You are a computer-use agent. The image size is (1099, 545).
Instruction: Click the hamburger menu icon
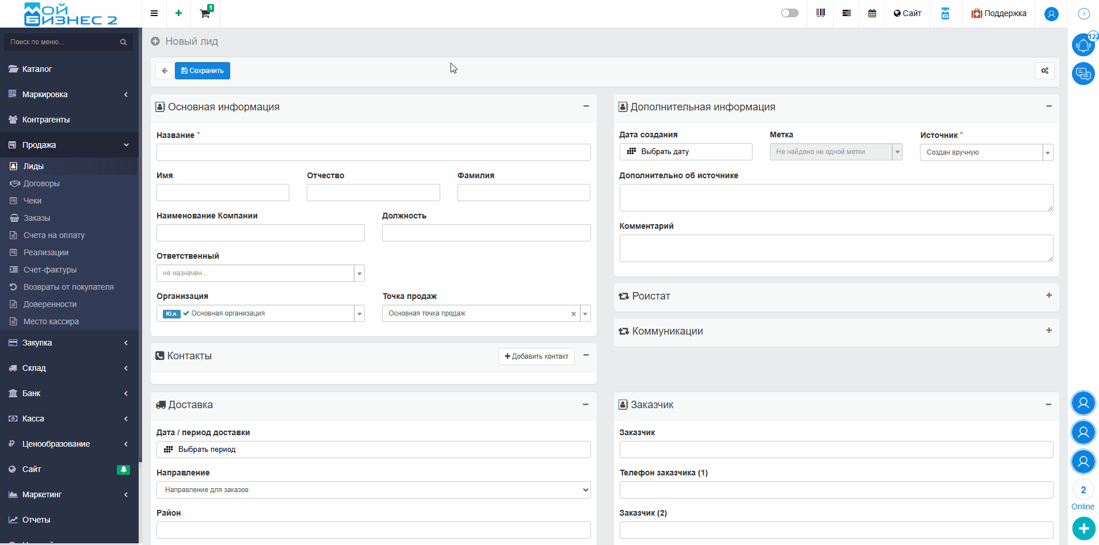[x=154, y=13]
